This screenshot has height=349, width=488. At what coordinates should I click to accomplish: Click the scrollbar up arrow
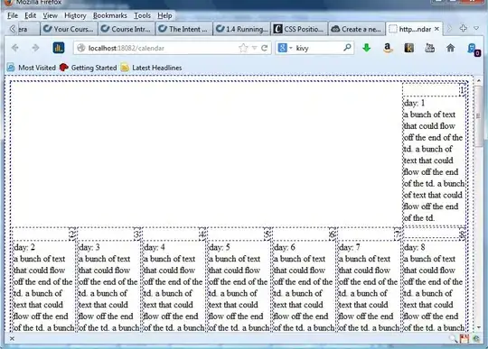[x=479, y=81]
